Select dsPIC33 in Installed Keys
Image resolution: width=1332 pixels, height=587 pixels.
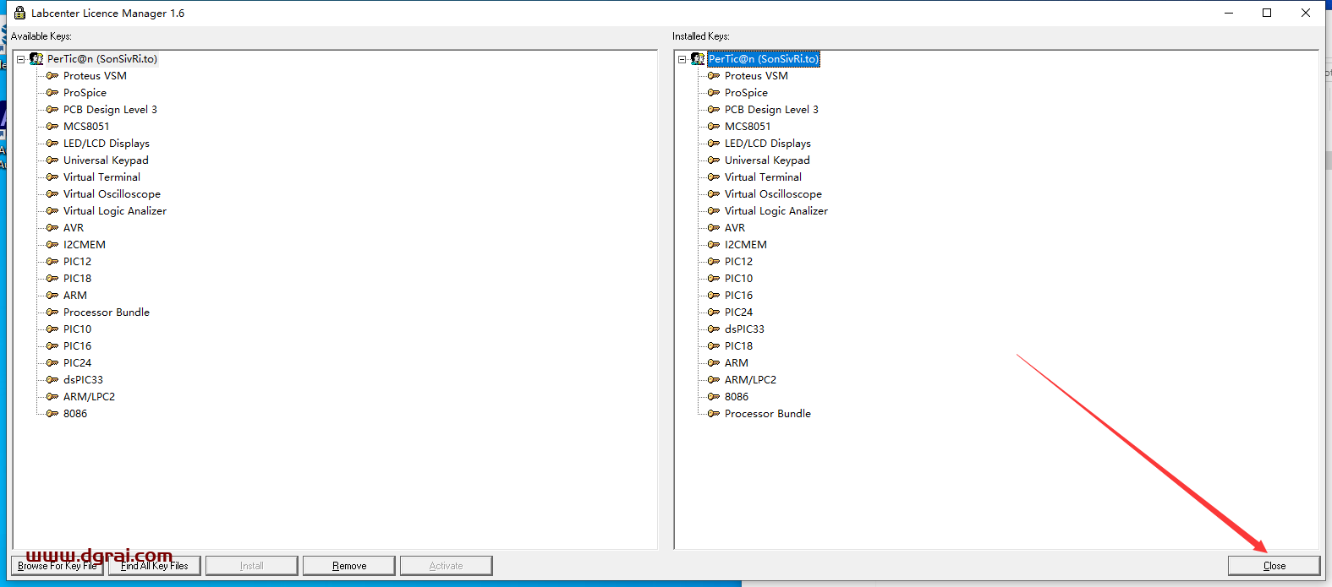[744, 329]
